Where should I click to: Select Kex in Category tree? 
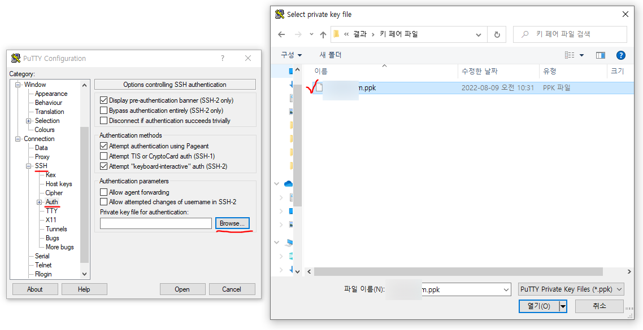click(51, 175)
